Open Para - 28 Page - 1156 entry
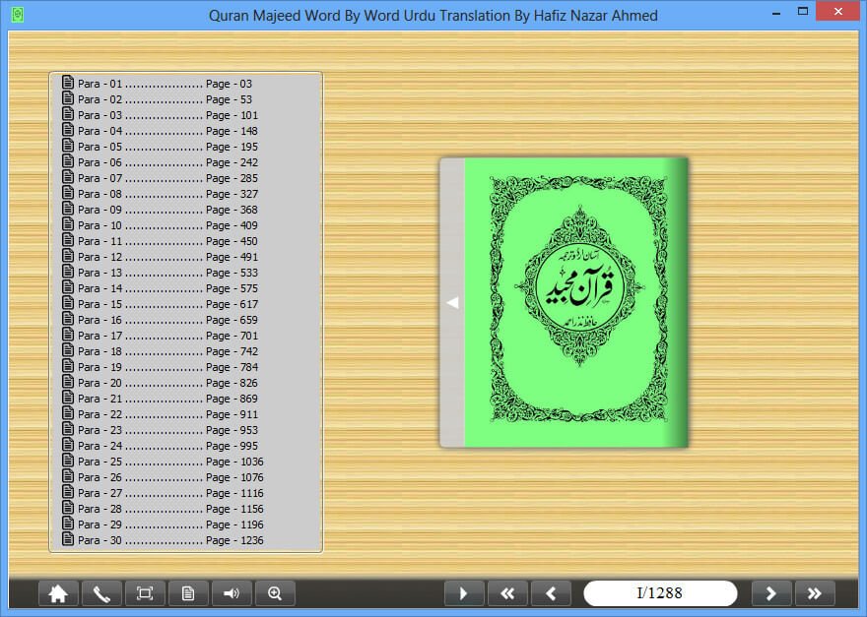This screenshot has width=867, height=617. (163, 509)
